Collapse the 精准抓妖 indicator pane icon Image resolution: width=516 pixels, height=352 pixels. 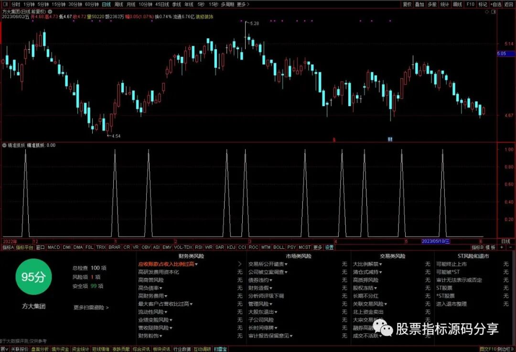pos(4,145)
